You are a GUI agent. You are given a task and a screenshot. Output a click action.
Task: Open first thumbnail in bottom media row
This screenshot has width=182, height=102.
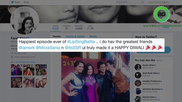point(16,82)
